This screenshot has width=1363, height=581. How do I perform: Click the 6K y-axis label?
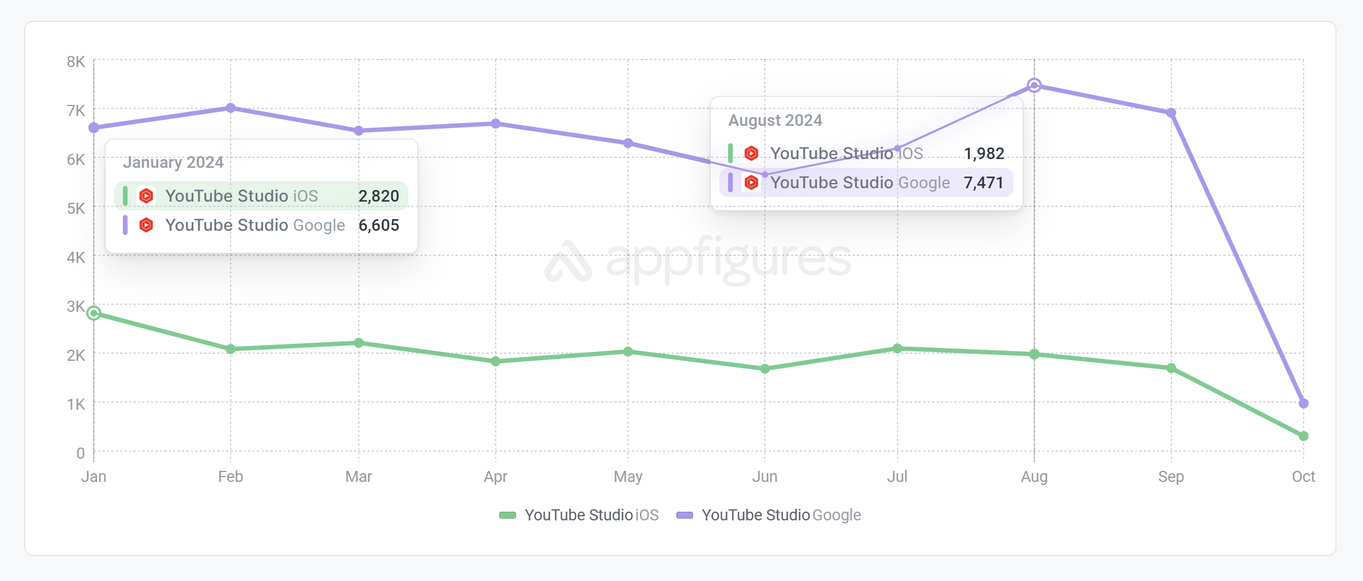click(x=76, y=160)
